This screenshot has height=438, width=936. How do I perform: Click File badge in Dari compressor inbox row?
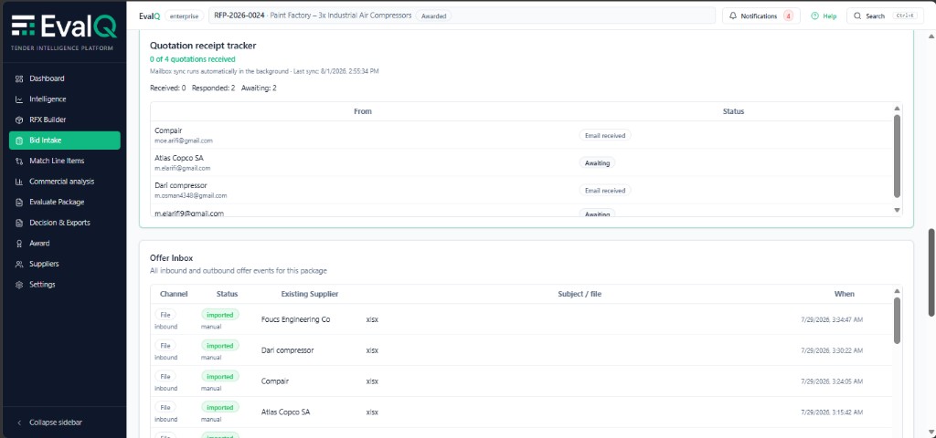(x=165, y=346)
